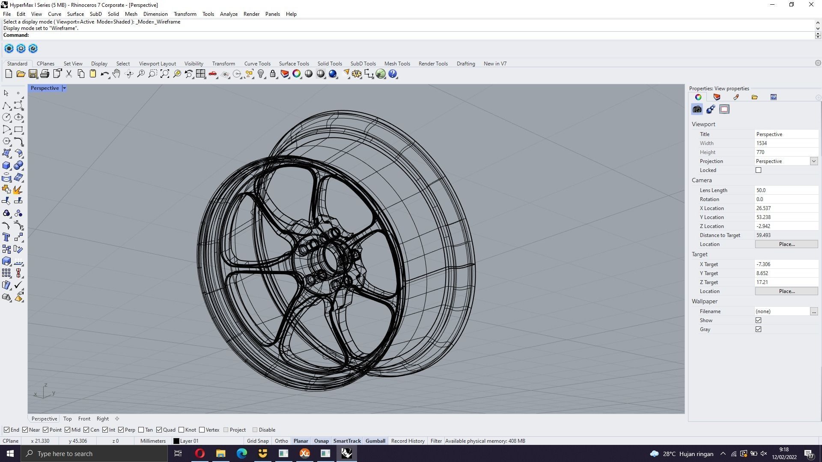The height and width of the screenshot is (462, 822).
Task: Switch to the Solid Tools toolbar tab
Action: 330,64
